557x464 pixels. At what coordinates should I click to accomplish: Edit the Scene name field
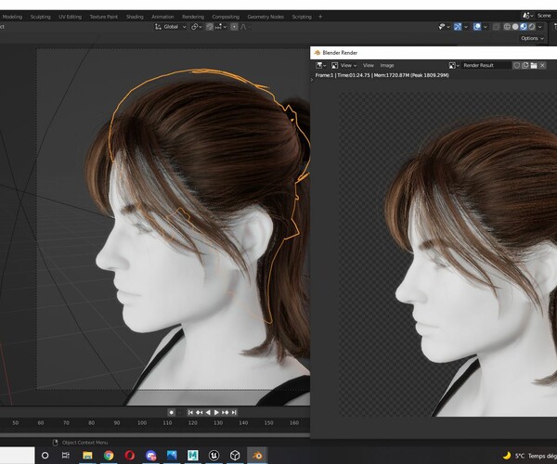(545, 16)
